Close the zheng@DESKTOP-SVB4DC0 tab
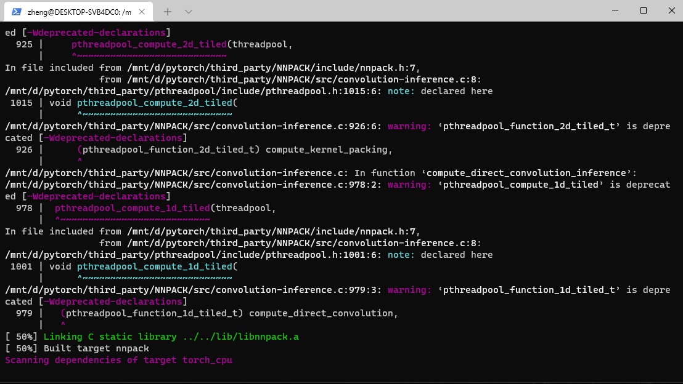683x384 pixels. click(x=142, y=11)
